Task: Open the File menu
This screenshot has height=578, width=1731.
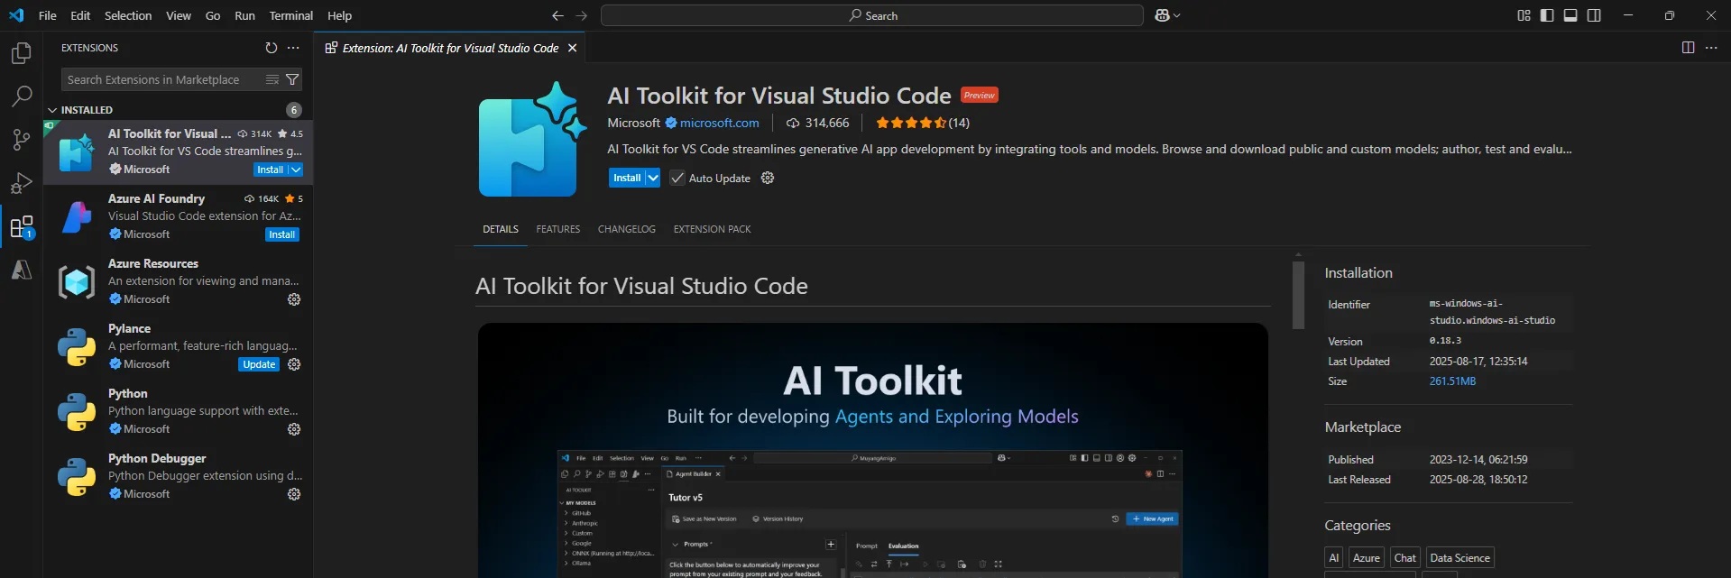Action: click(x=48, y=15)
